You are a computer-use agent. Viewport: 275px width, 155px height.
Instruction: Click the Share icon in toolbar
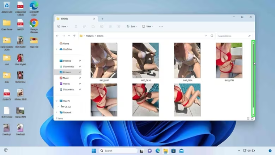[110, 26]
